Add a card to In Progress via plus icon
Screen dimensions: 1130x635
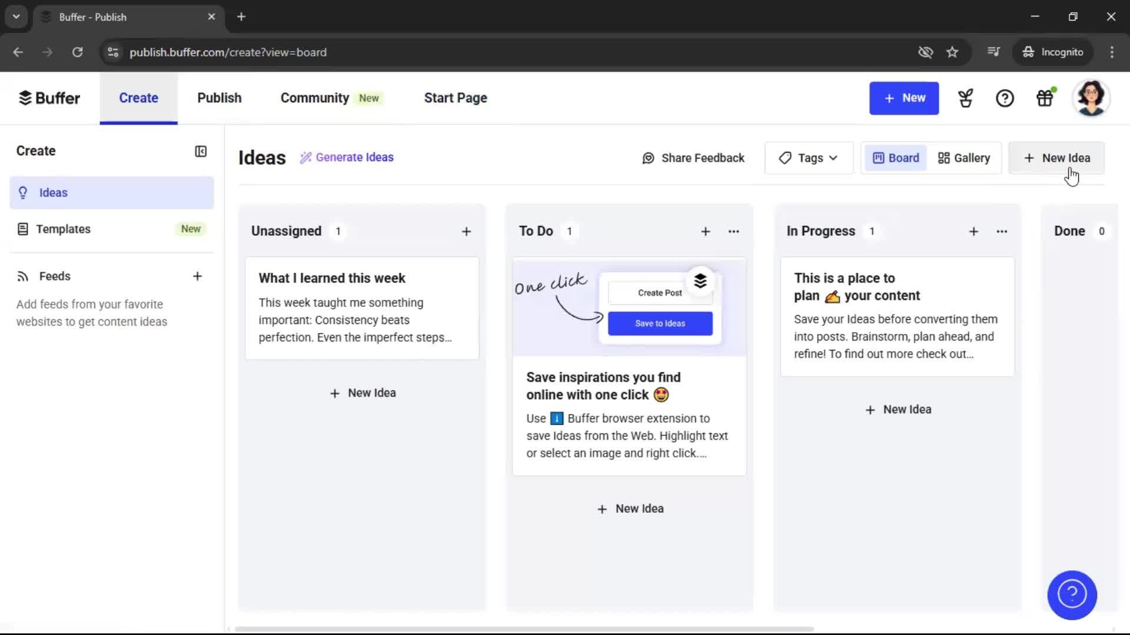pyautogui.click(x=974, y=231)
